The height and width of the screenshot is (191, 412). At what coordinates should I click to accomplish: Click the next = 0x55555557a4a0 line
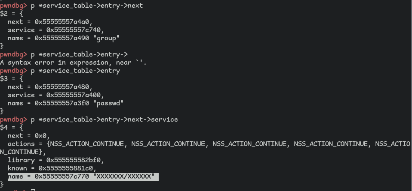pos(50,22)
